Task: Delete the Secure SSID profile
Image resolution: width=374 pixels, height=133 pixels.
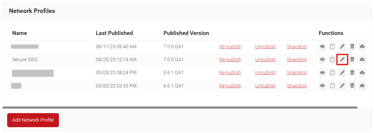Action: point(352,59)
